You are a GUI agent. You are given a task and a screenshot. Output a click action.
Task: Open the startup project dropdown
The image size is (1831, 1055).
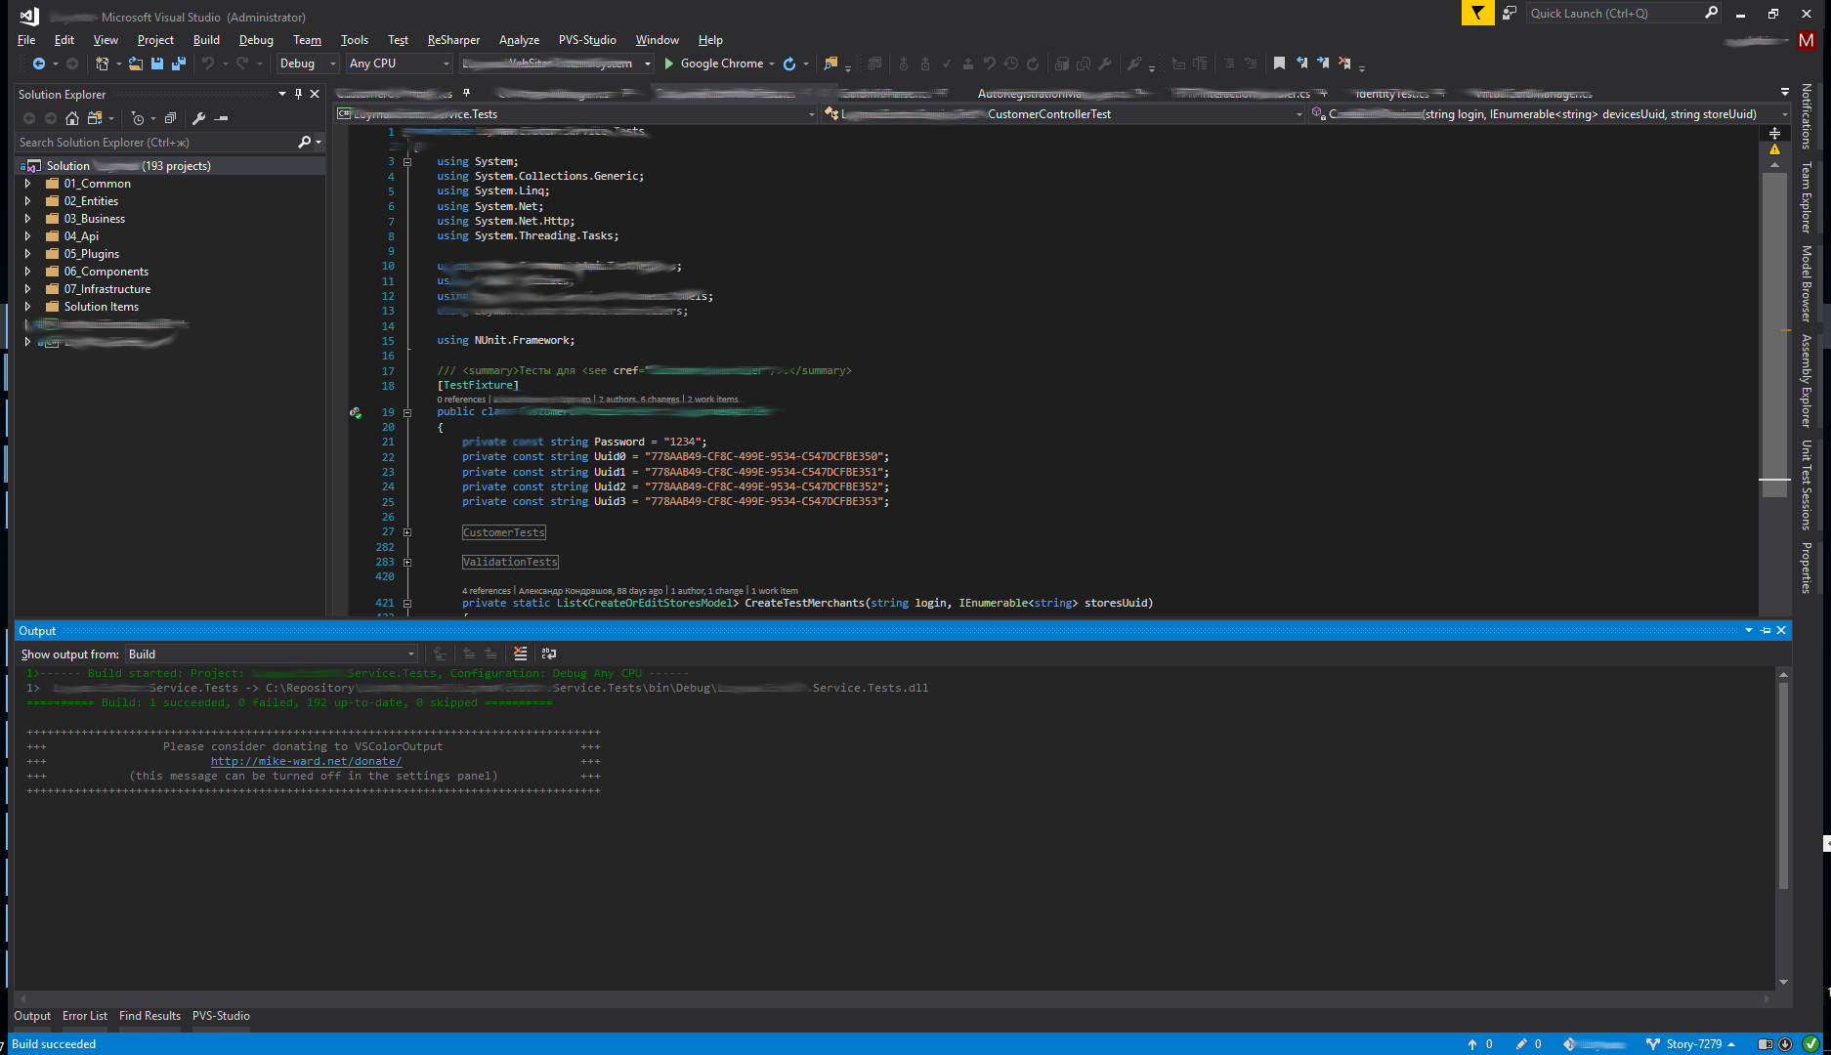pyautogui.click(x=556, y=63)
